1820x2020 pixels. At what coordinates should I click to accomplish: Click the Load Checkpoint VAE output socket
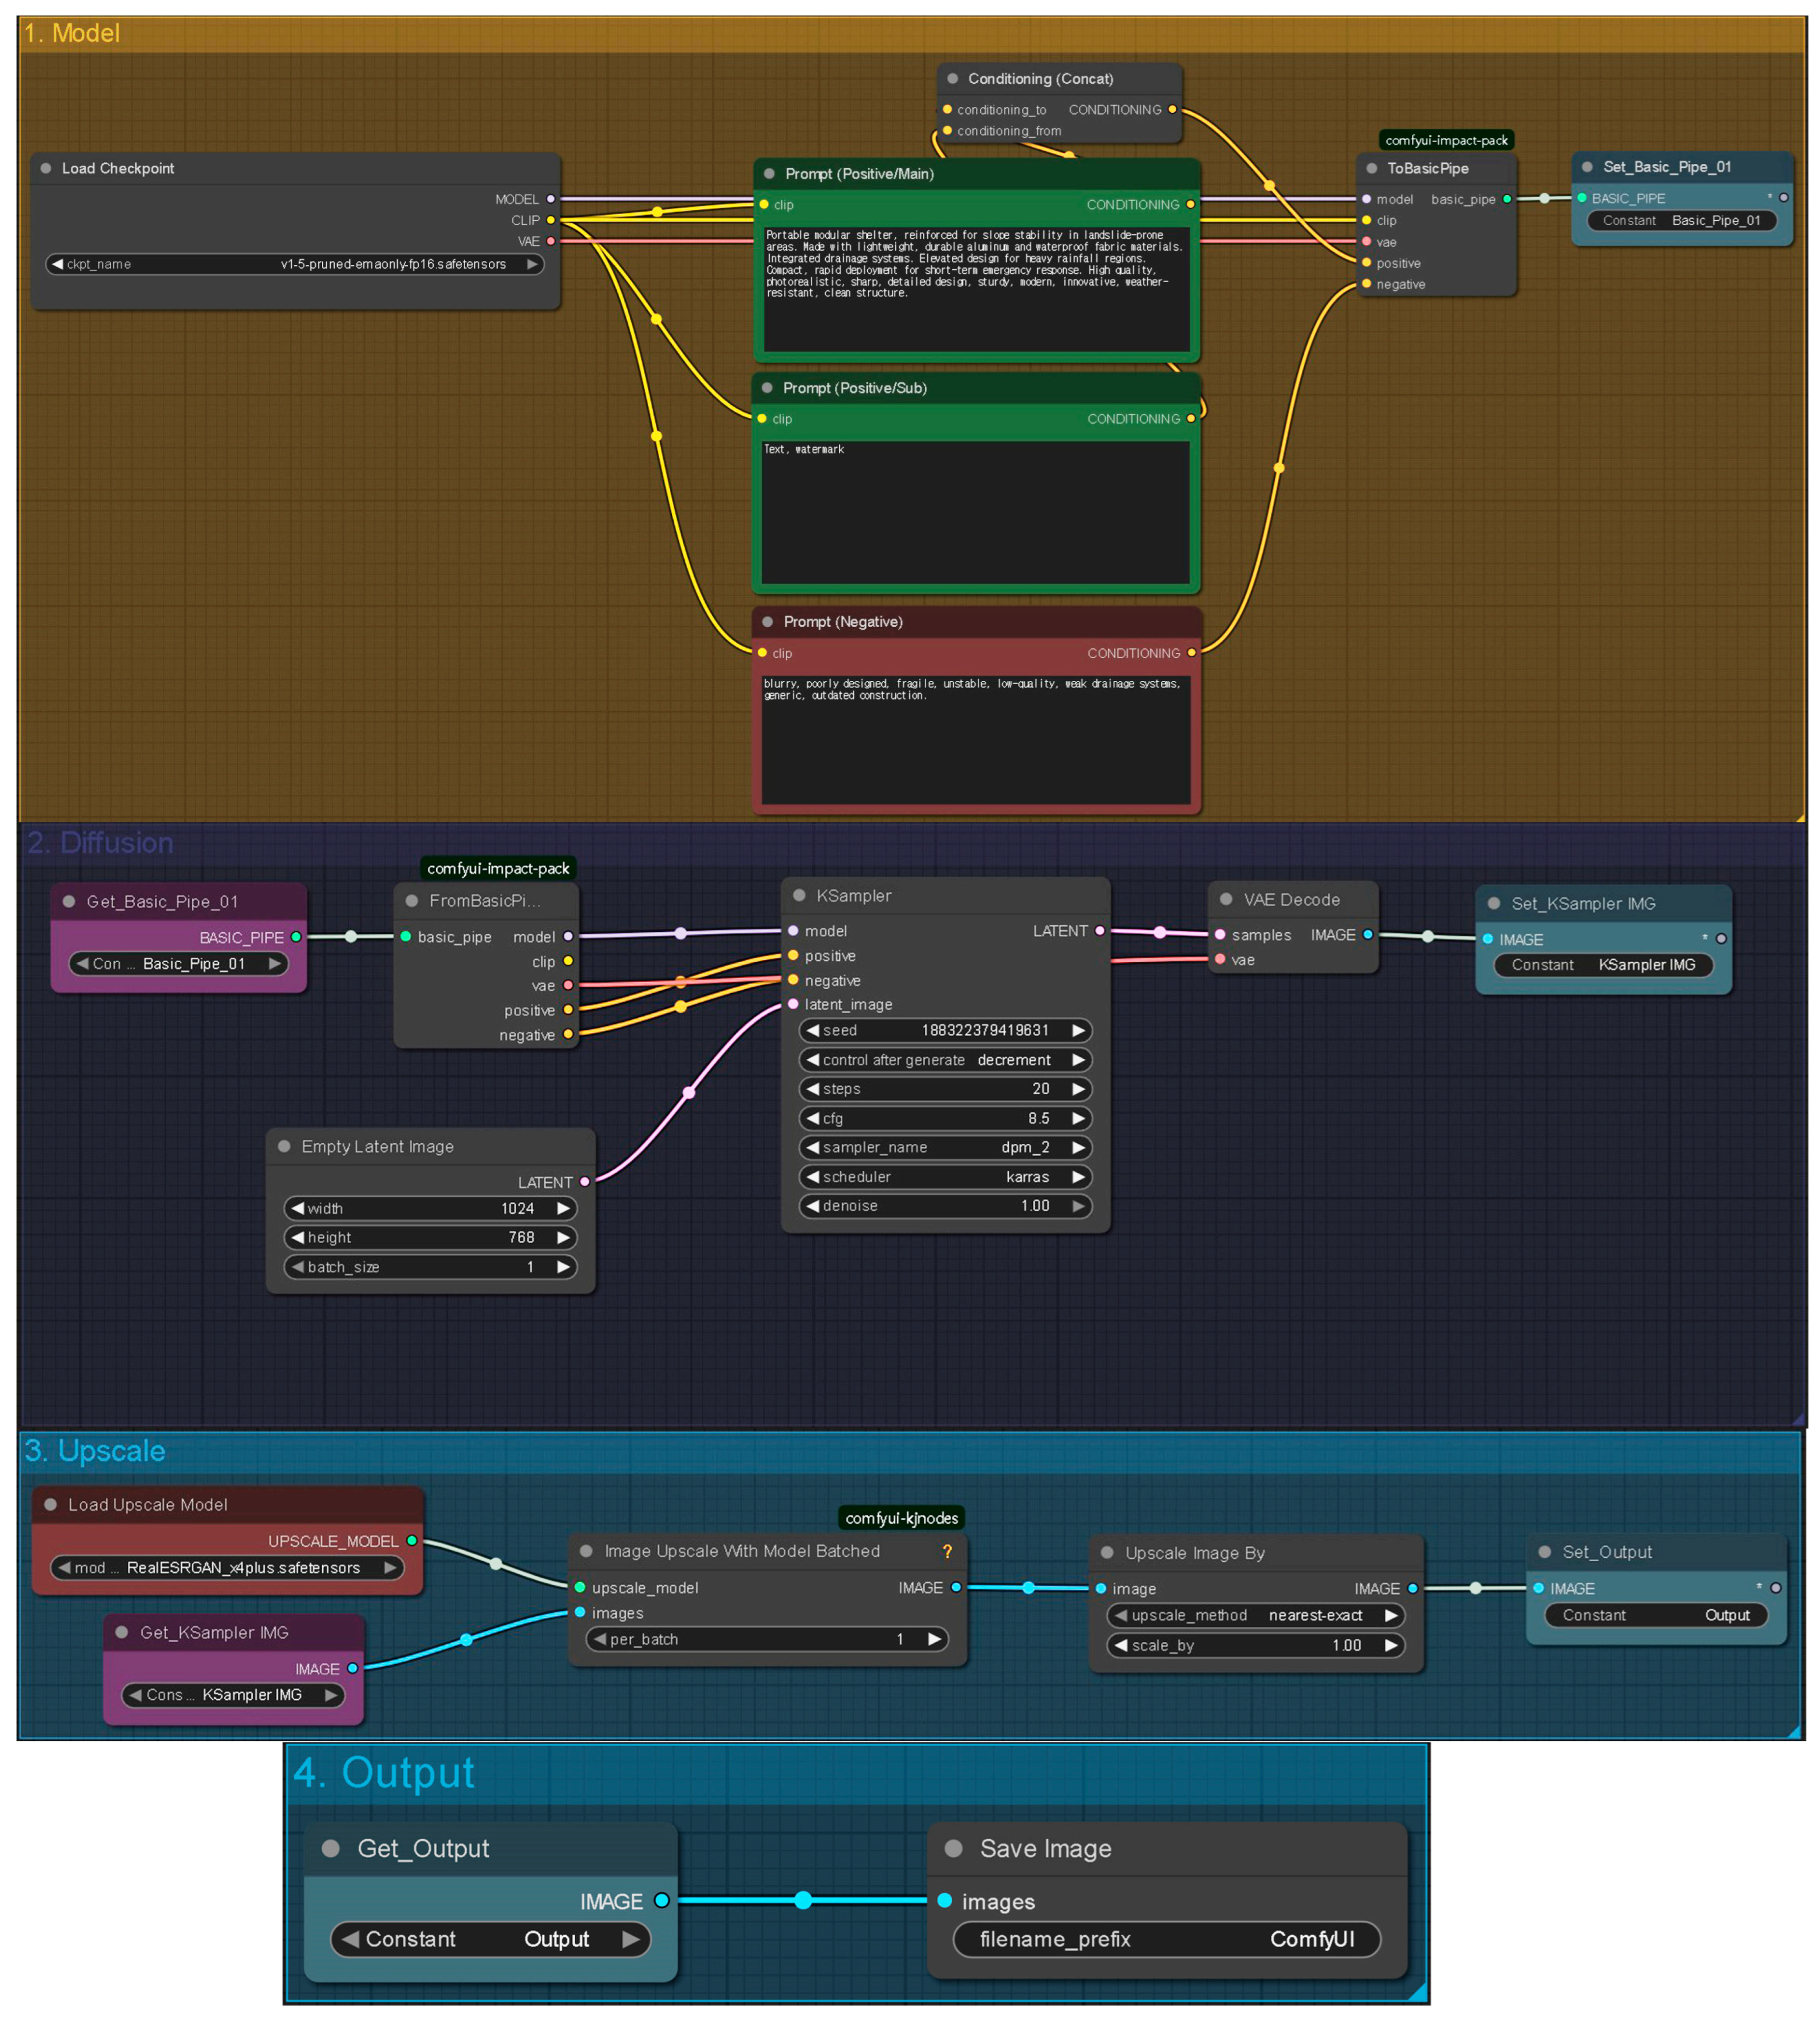pyautogui.click(x=551, y=241)
